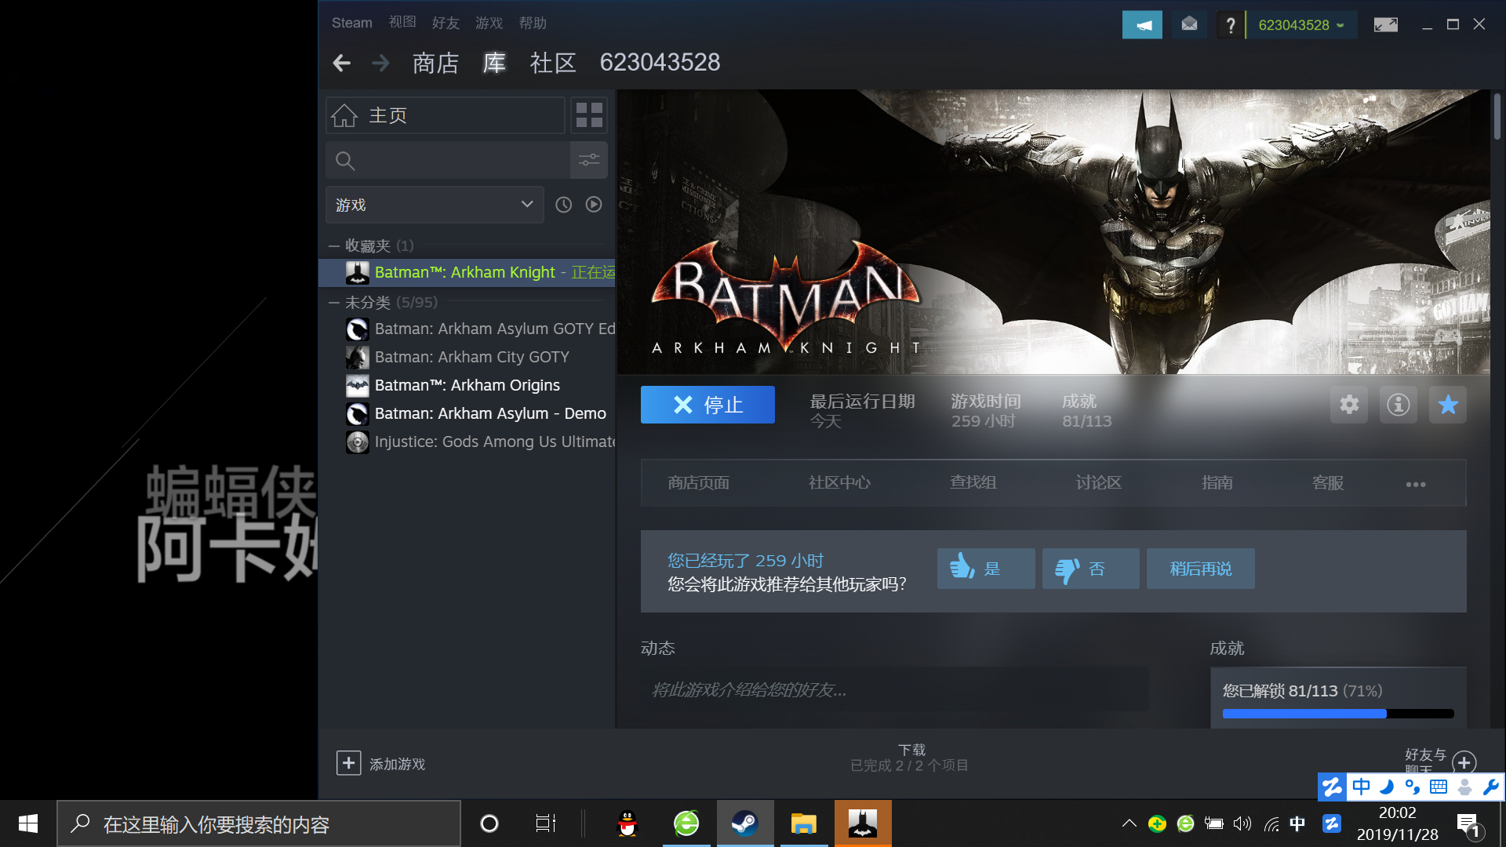The image size is (1506, 847).
Task: Click thumbs down 否 button
Action: click(1091, 569)
